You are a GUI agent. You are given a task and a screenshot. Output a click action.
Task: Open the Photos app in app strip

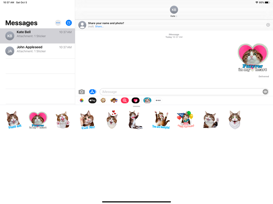(82, 100)
